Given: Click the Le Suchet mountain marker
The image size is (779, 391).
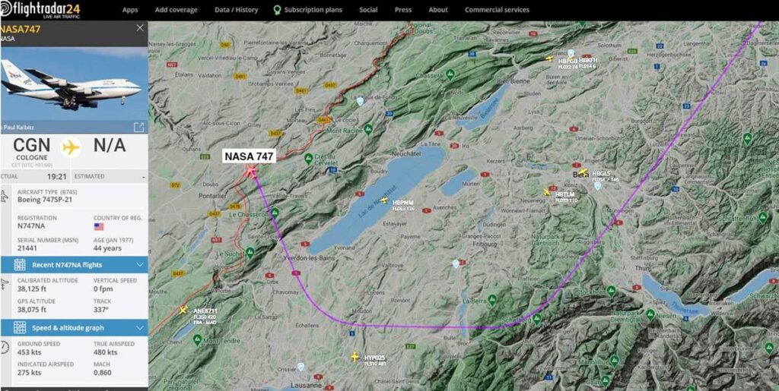Looking at the screenshot, I should (250, 253).
